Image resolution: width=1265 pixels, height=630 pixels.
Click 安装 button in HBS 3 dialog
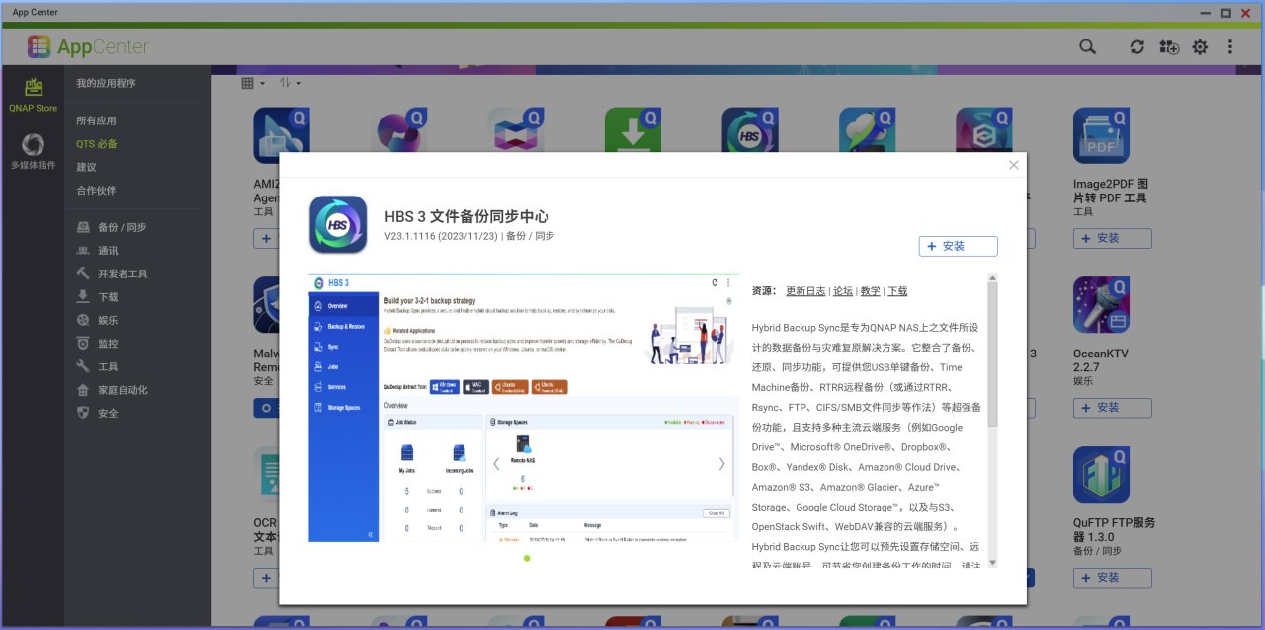[x=958, y=246]
